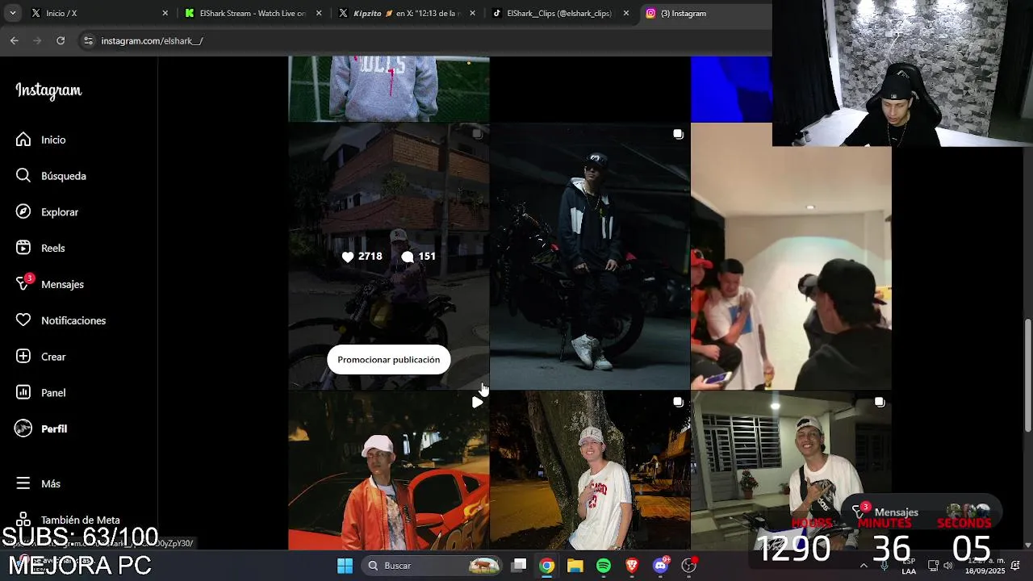Image resolution: width=1033 pixels, height=581 pixels.
Task: Open the Crear plus icon
Action: [23, 357]
